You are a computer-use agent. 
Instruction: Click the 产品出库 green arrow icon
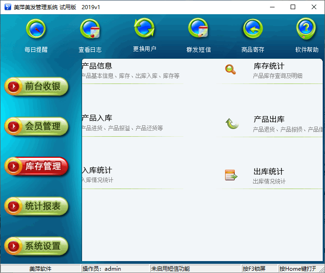click(232, 123)
